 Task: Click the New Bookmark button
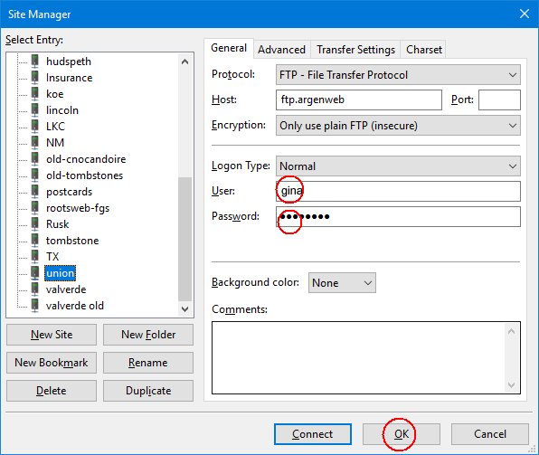[52, 363]
